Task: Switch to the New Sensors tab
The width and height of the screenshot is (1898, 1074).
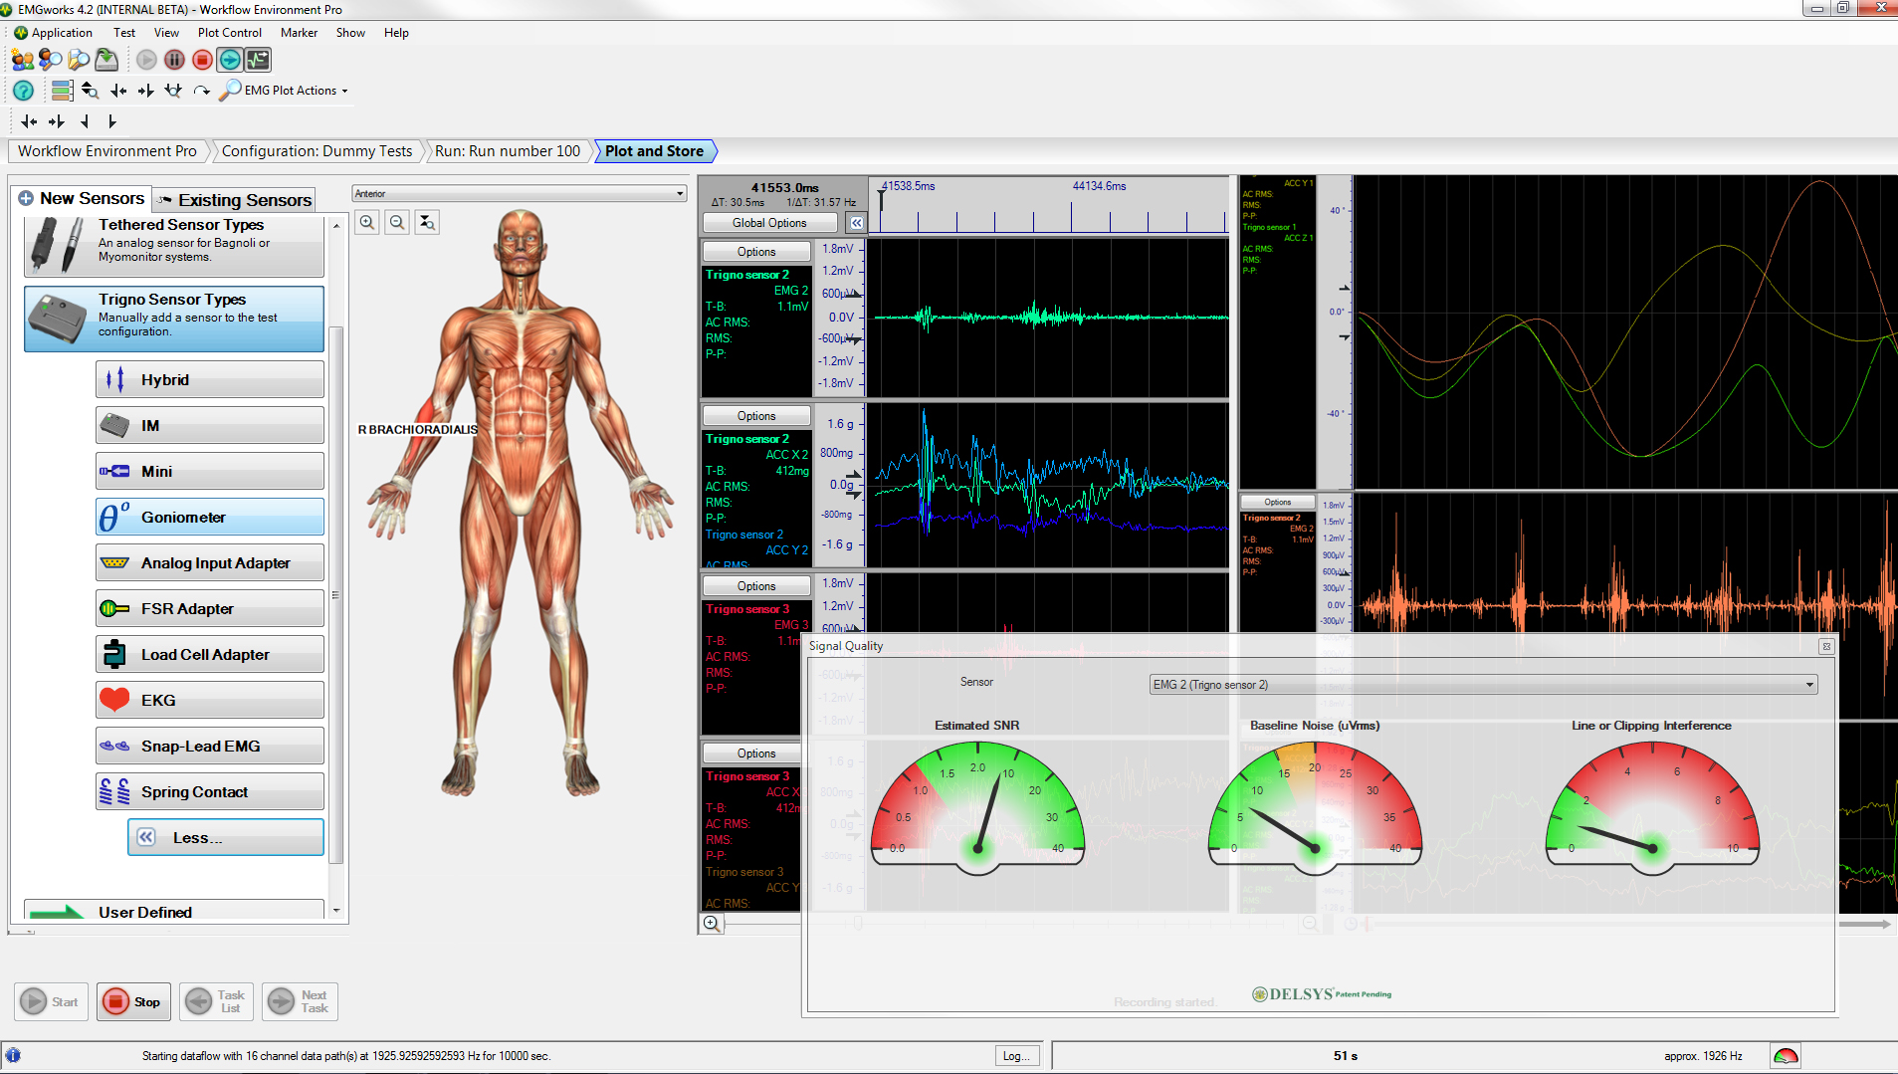Action: tap(82, 198)
